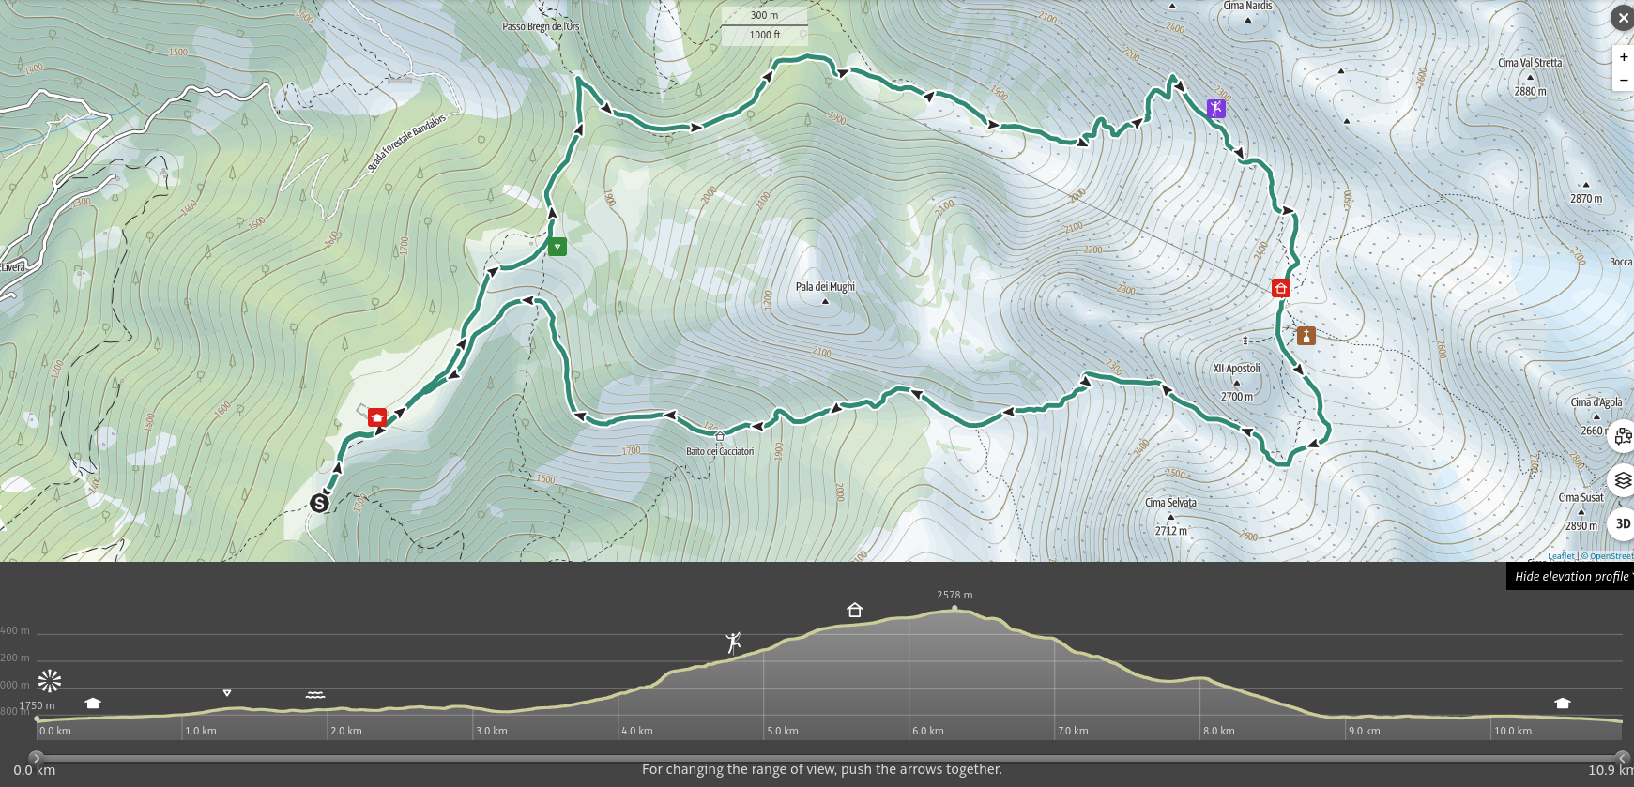This screenshot has height=787, width=1634.
Task: Click the green triangle marker on the trail
Action: pos(557,247)
